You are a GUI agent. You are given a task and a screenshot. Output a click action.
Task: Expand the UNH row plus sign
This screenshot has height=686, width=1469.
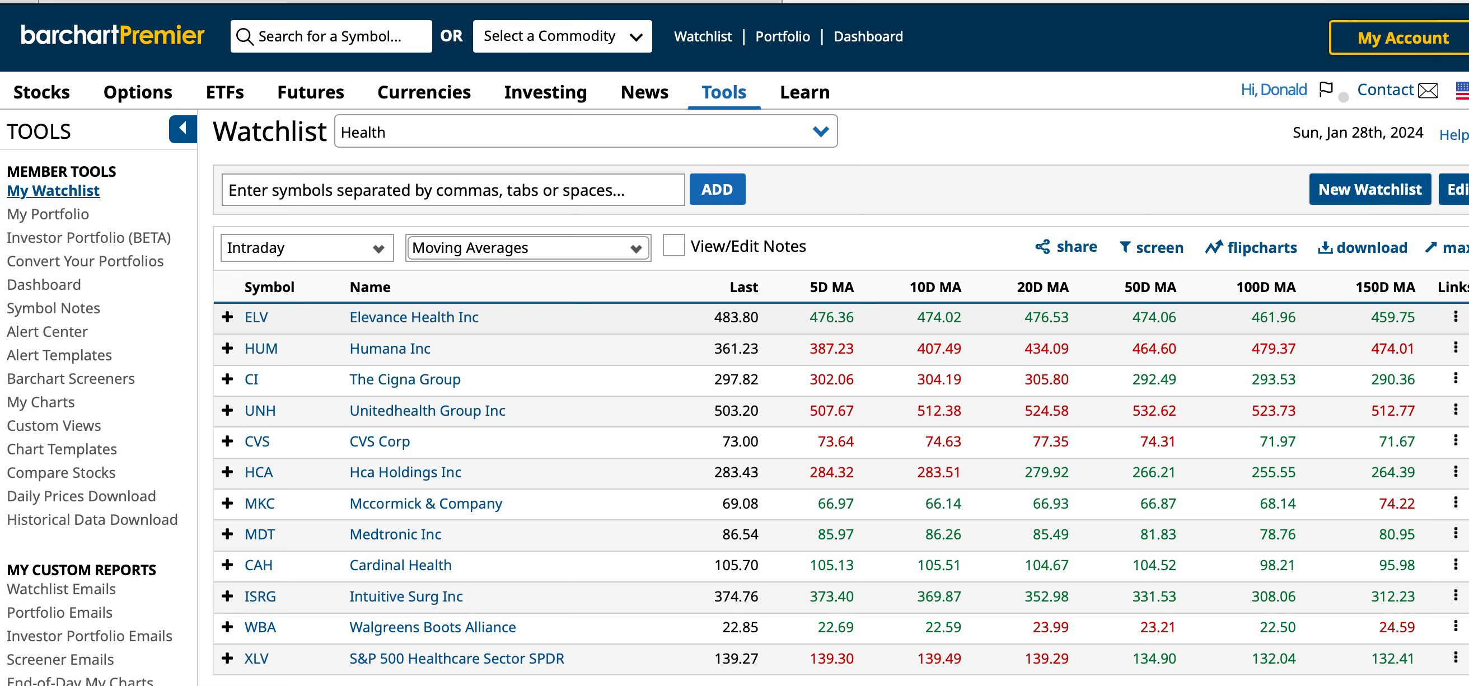click(x=227, y=410)
